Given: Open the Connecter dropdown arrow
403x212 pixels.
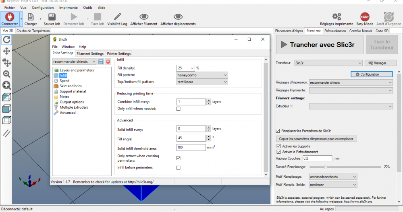Looking at the screenshot, I should tap(21, 19).
